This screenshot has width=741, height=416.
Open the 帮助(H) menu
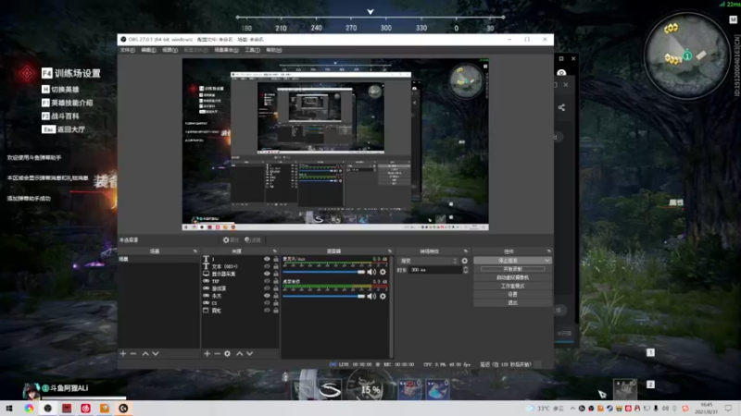[x=273, y=50]
